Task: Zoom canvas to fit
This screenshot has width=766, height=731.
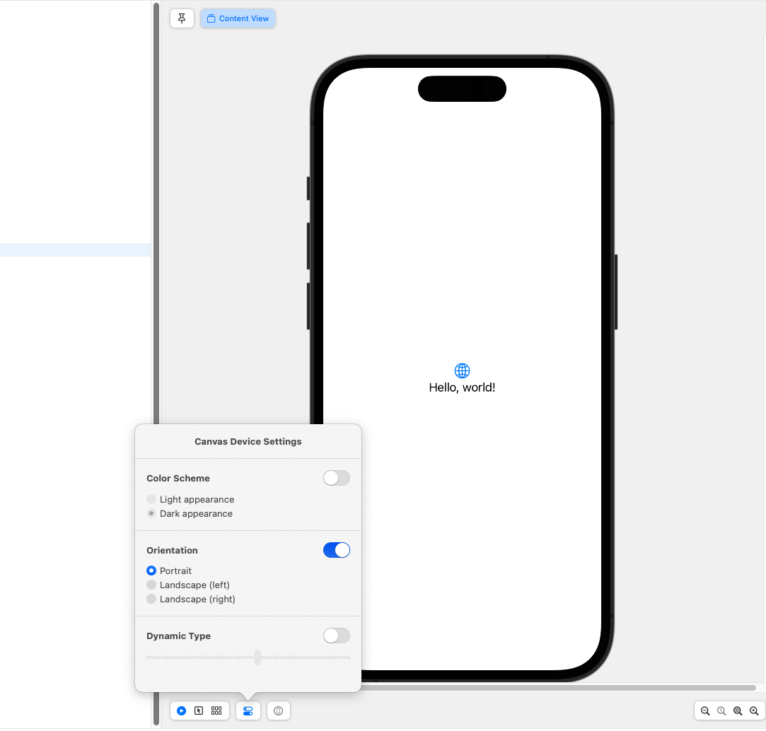Action: [x=738, y=710]
